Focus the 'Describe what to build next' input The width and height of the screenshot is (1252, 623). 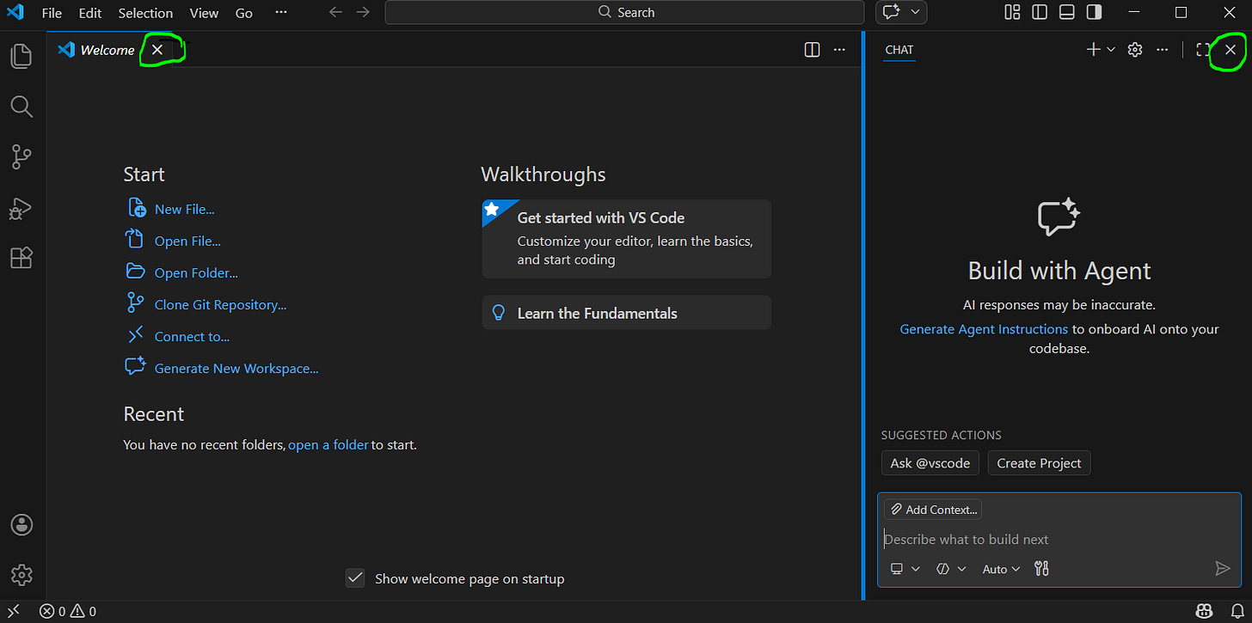click(1058, 540)
